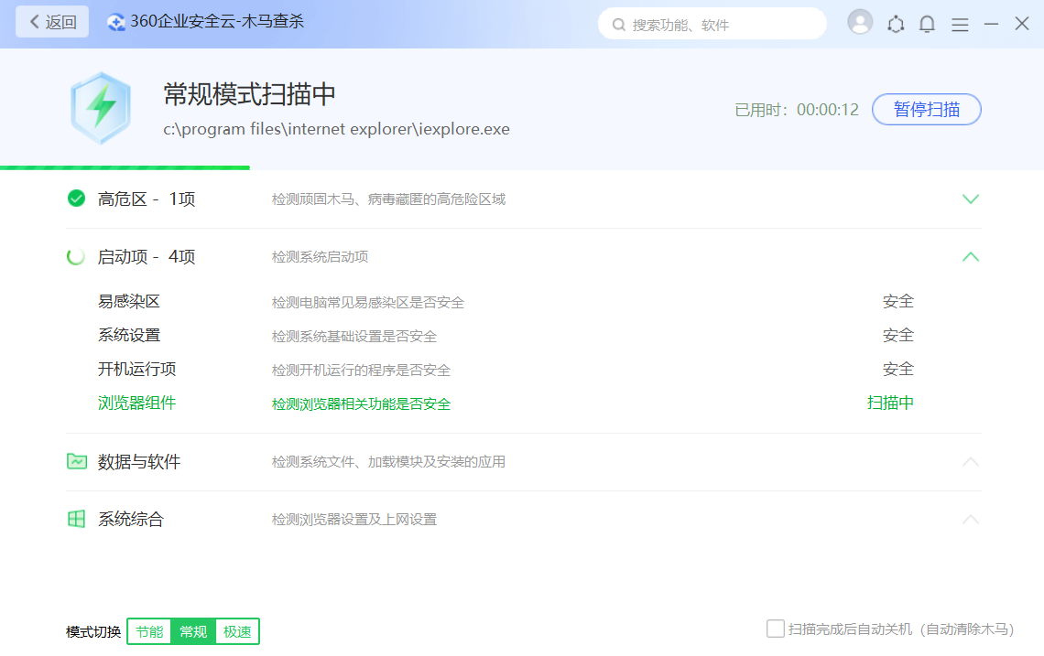Expand the 数据与软件 section chevron
Image resolution: width=1044 pixels, height=656 pixels.
point(971,461)
